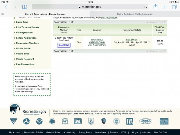Open General Rules footer link
180x135 pixels.
[x=53, y=132]
